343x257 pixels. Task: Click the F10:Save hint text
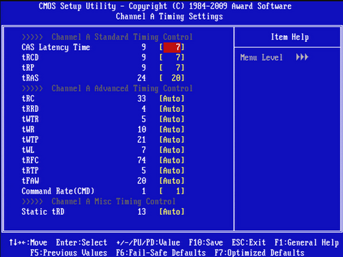pyautogui.click(x=206, y=243)
